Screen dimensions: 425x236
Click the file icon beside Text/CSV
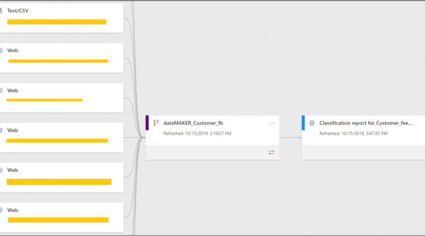pyautogui.click(x=1, y=10)
